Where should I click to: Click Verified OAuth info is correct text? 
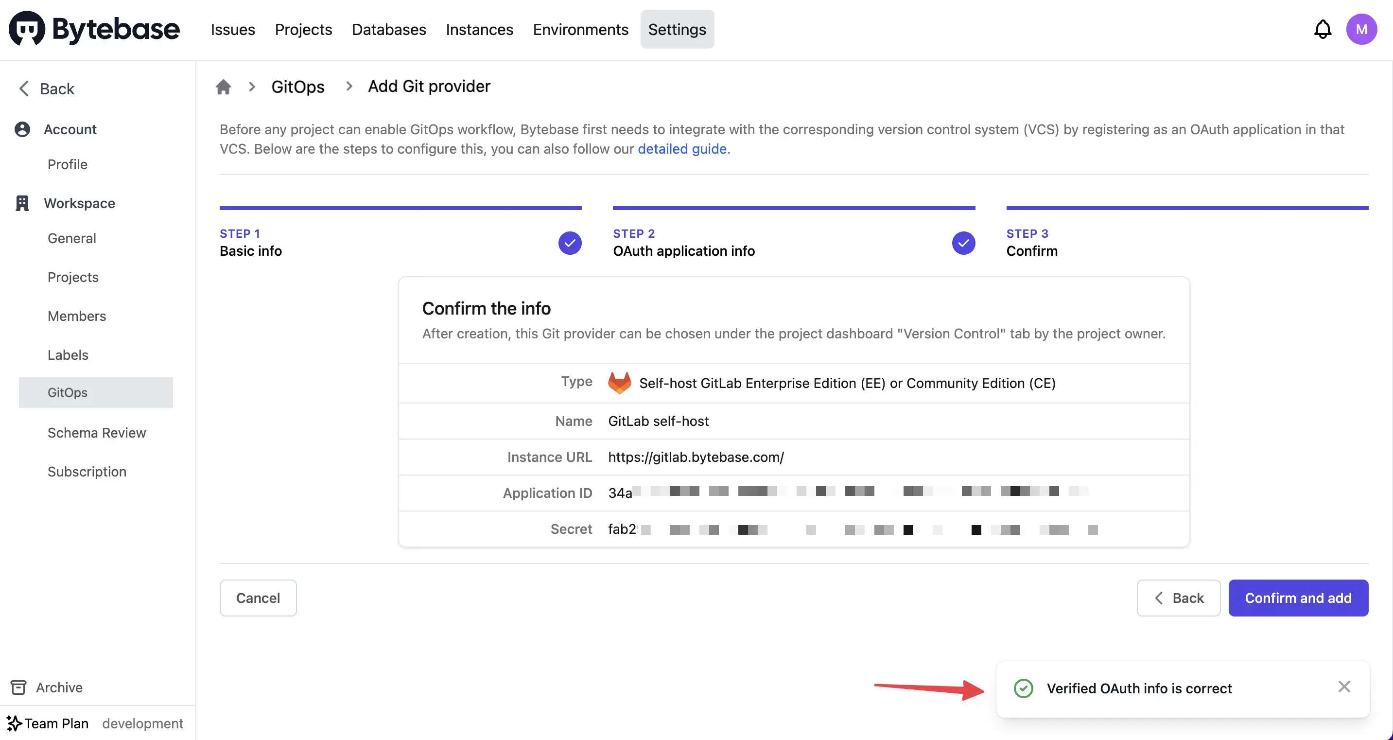point(1139,688)
